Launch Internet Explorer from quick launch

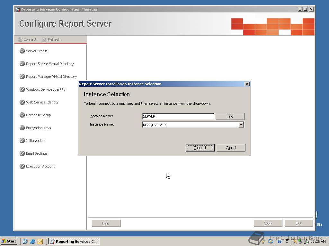point(33,242)
